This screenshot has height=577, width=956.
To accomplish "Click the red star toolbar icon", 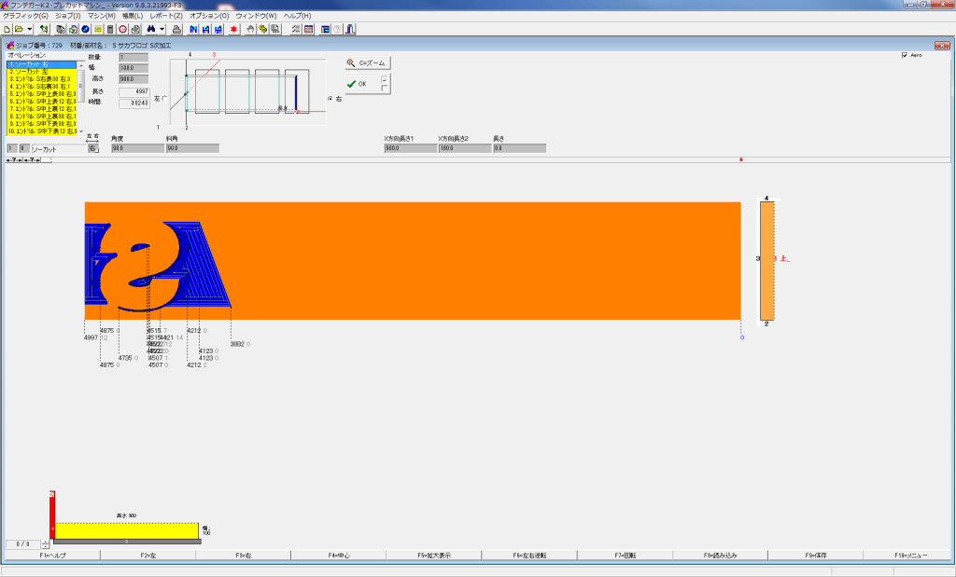I will 233,29.
